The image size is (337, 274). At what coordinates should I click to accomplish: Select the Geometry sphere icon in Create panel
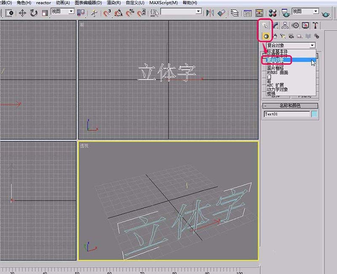[x=267, y=36]
